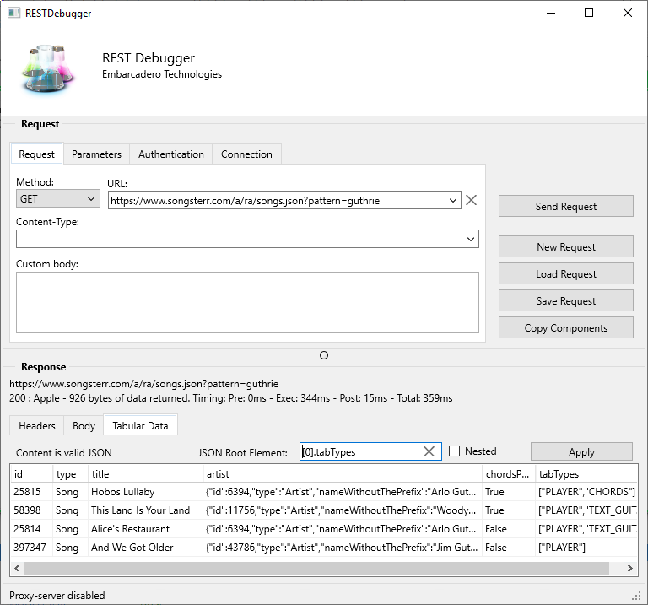Clear the JSON Root Element field
The width and height of the screenshot is (648, 605).
429,451
